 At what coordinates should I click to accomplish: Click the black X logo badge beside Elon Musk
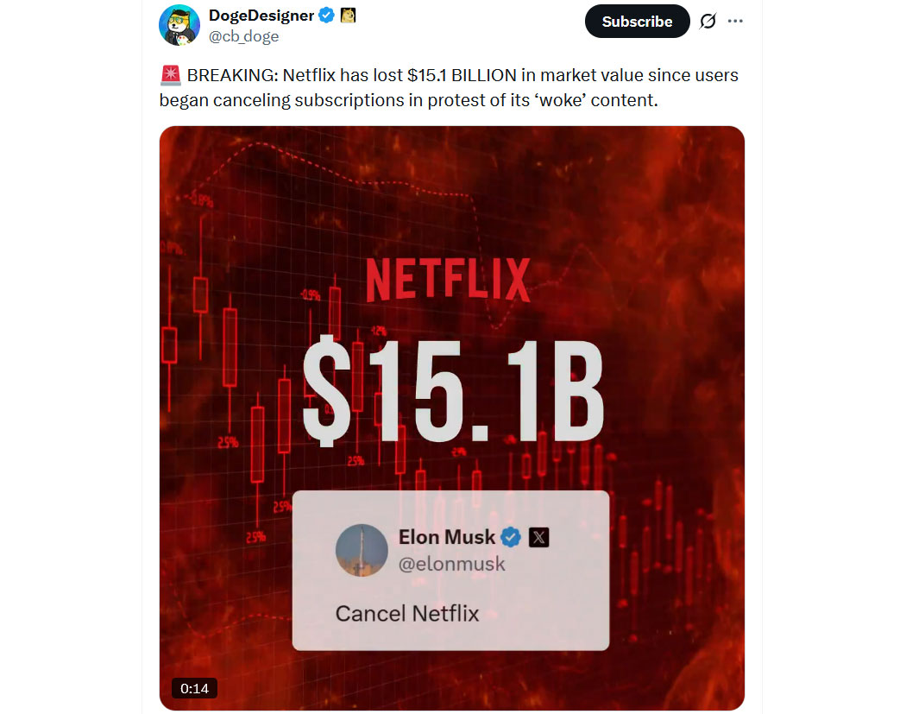pyautogui.click(x=539, y=537)
